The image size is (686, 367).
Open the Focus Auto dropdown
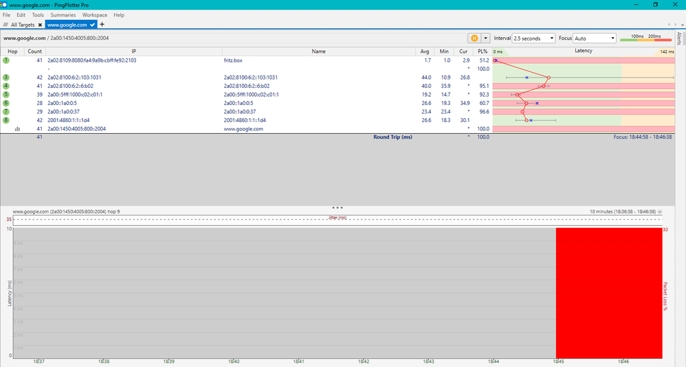595,38
